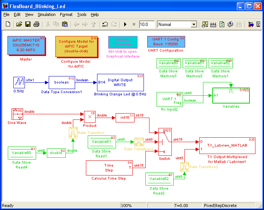The image size is (264, 210).
Task: Select the Variable62 Data Store Read2 block
Action: (160, 179)
